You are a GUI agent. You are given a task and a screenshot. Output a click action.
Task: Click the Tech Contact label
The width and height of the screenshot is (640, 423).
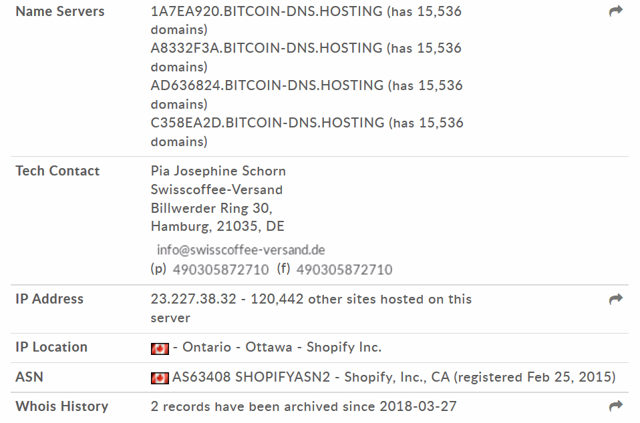point(57,171)
